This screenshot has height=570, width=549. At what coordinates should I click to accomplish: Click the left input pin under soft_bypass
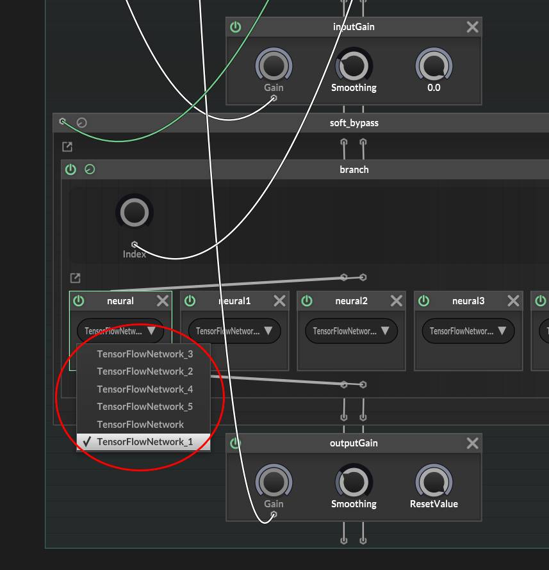344,142
